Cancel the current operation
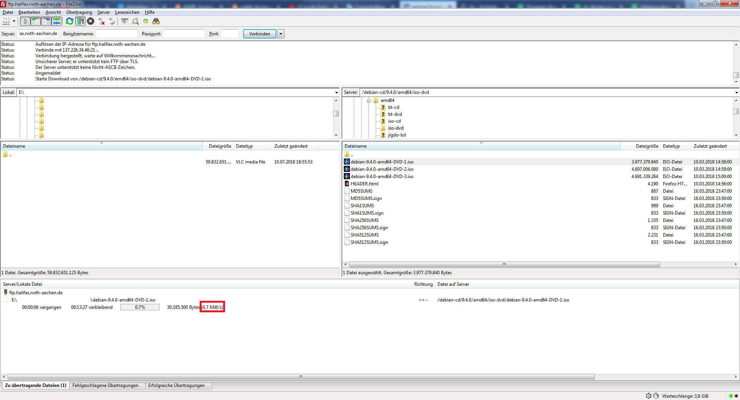Viewport: 740px width, 400px height. pos(91,22)
